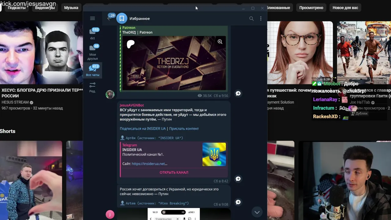
Task: Open the ХЕСУС: БЛОГЕРА ДРЮ video thumbnail
Action: tap(41, 53)
